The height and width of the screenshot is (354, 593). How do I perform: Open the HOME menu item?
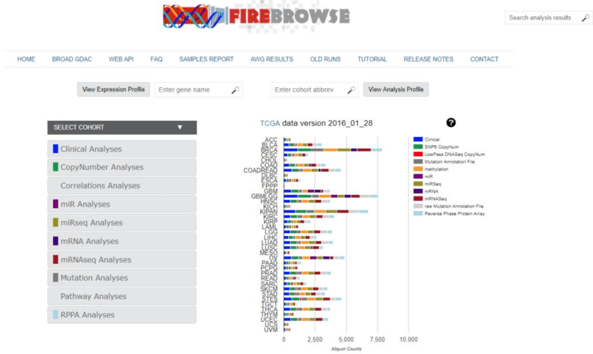coord(26,59)
